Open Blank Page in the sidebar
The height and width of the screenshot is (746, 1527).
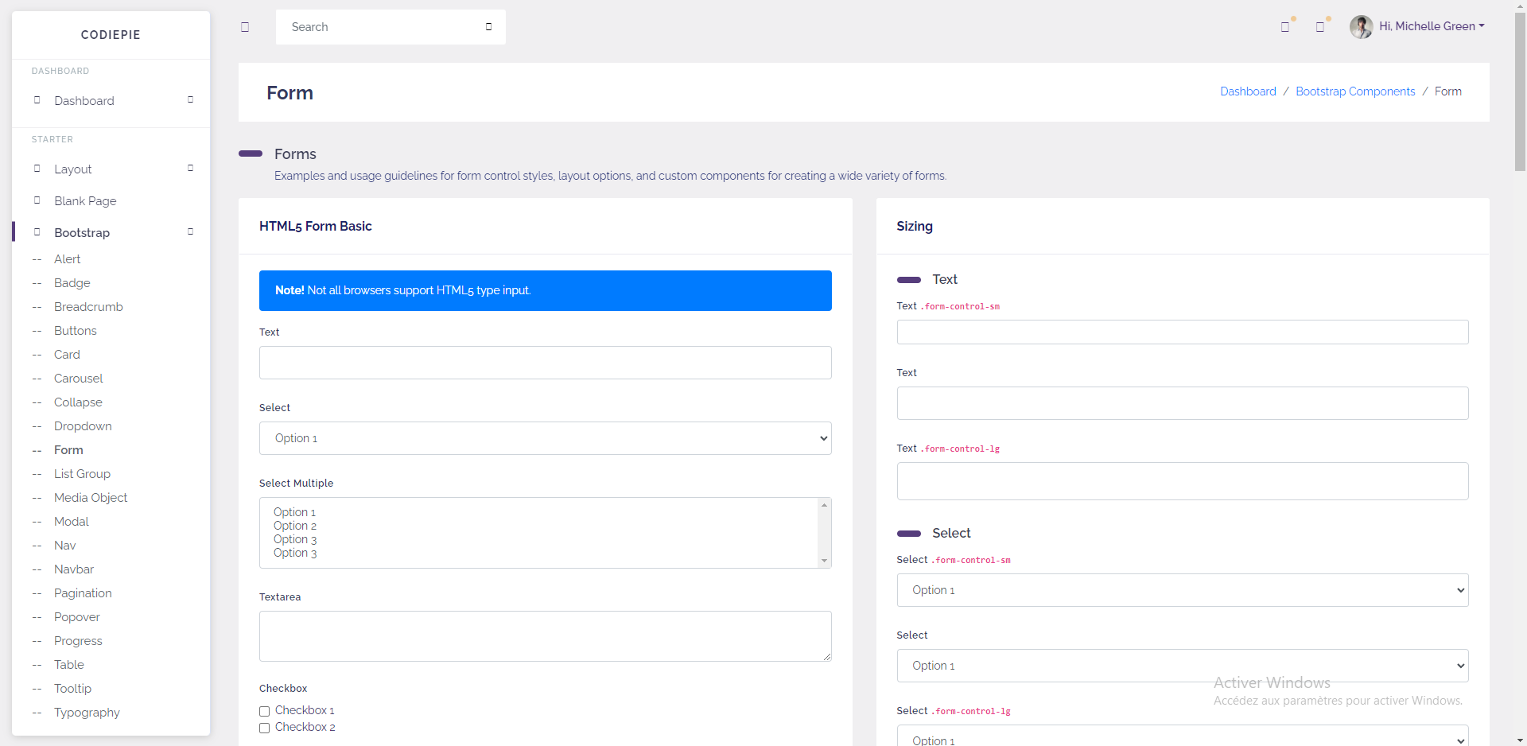coord(85,201)
